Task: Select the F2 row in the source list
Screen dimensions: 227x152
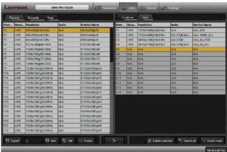Action: (56, 35)
